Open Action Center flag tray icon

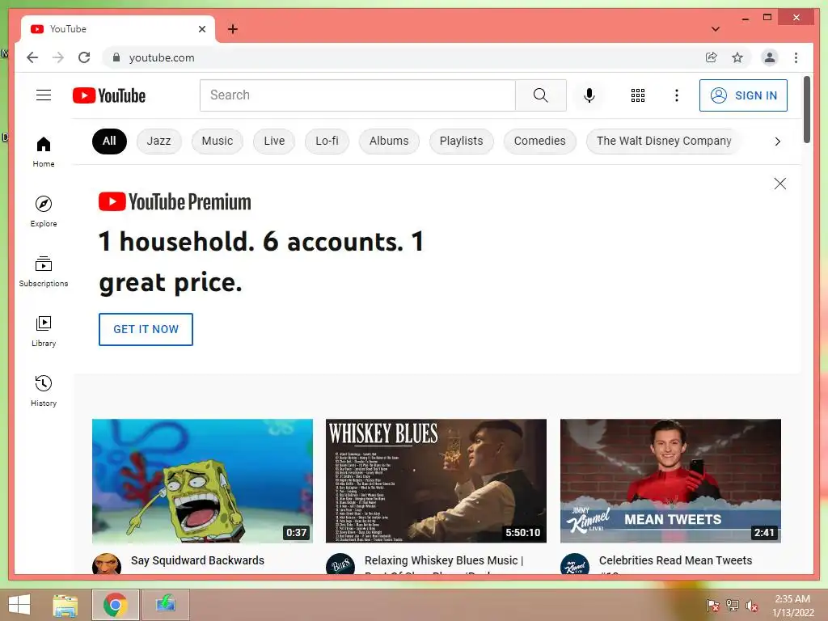(x=712, y=606)
